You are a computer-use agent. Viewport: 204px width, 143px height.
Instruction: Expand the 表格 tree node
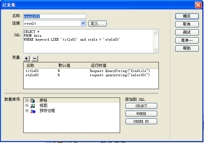(x=27, y=100)
